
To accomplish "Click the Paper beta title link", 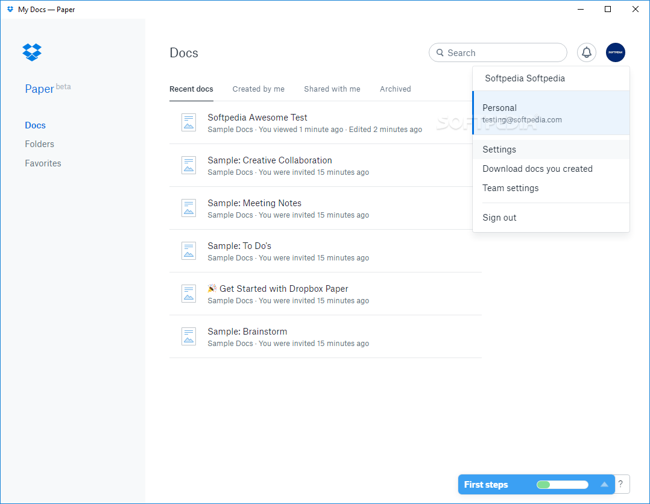I will 48,88.
